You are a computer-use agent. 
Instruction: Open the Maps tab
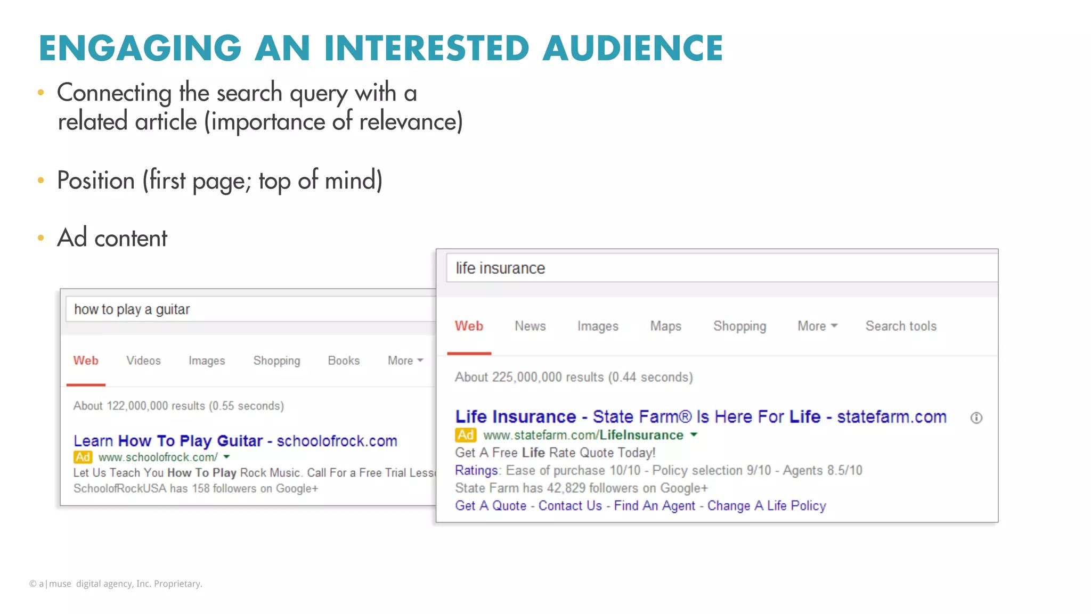point(665,326)
